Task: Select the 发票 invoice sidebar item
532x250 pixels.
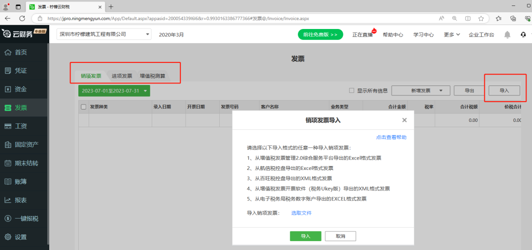Action: coord(25,108)
